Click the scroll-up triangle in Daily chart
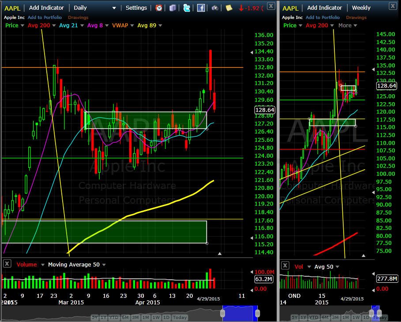The image size is (401, 322). click(x=219, y=254)
